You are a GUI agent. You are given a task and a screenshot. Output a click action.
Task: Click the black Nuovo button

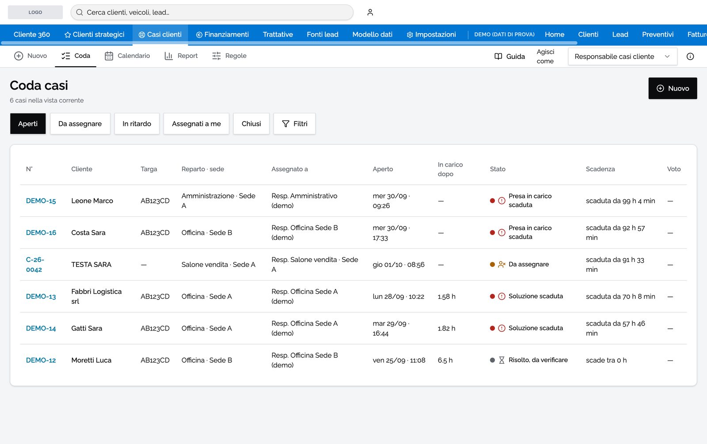673,88
